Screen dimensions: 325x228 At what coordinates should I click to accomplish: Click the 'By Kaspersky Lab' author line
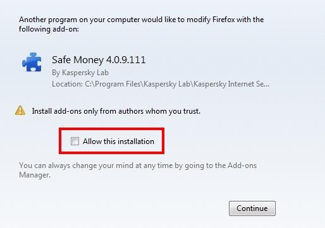click(x=80, y=73)
